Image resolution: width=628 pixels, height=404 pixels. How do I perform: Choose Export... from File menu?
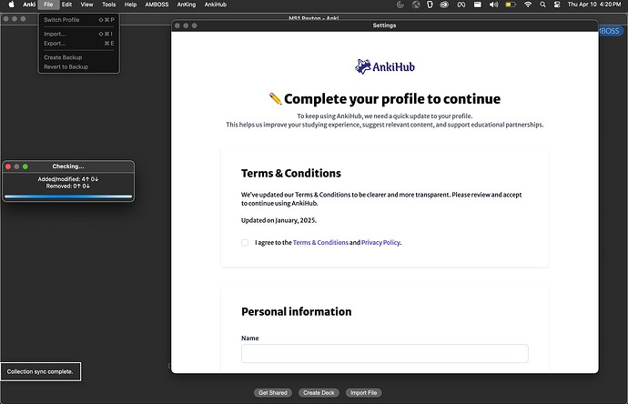79,44
